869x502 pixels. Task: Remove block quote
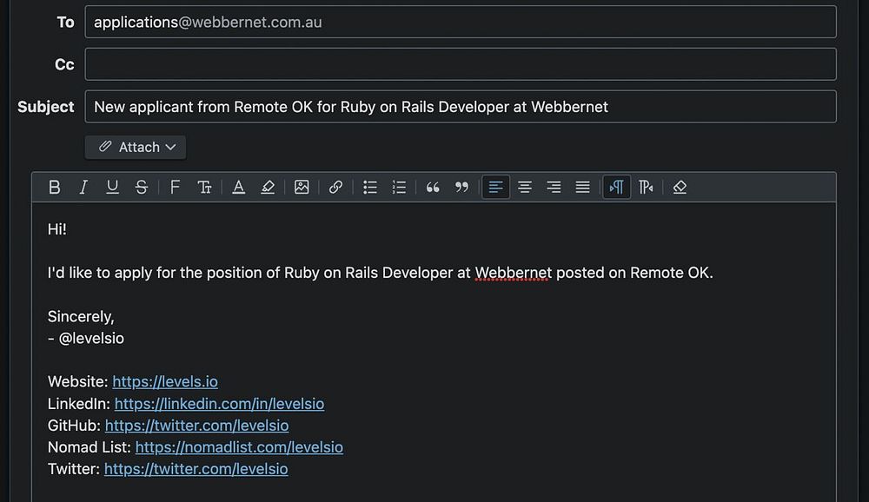pyautogui.click(x=461, y=188)
